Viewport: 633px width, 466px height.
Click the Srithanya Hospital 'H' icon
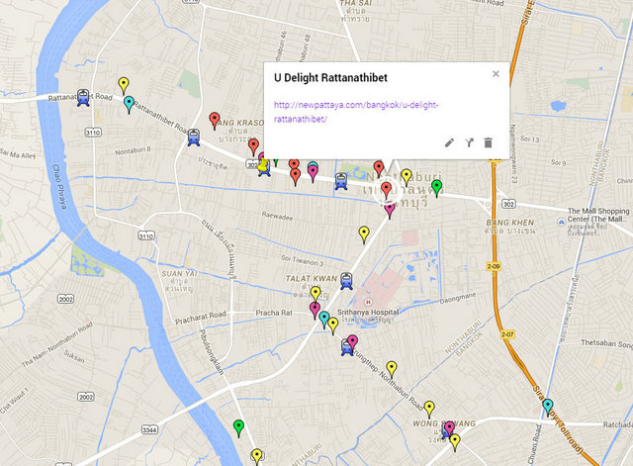(x=367, y=302)
